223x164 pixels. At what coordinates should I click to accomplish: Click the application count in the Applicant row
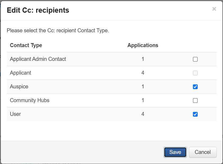pos(143,73)
